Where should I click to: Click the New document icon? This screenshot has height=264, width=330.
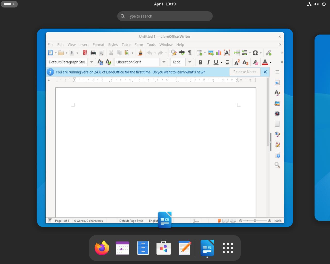(50, 53)
